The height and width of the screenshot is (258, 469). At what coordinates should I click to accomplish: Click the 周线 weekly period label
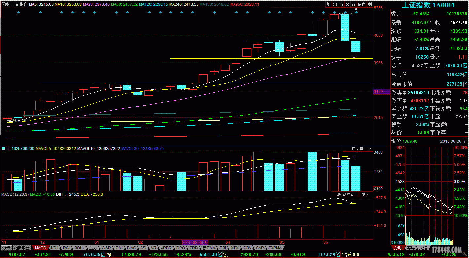5,4
